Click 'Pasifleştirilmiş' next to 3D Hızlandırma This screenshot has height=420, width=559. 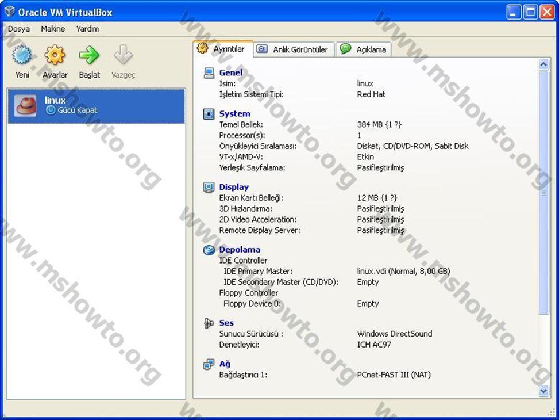380,209
